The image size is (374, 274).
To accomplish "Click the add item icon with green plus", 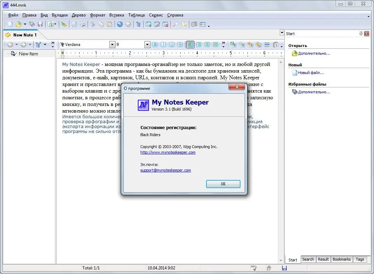I will pyautogui.click(x=149, y=24).
